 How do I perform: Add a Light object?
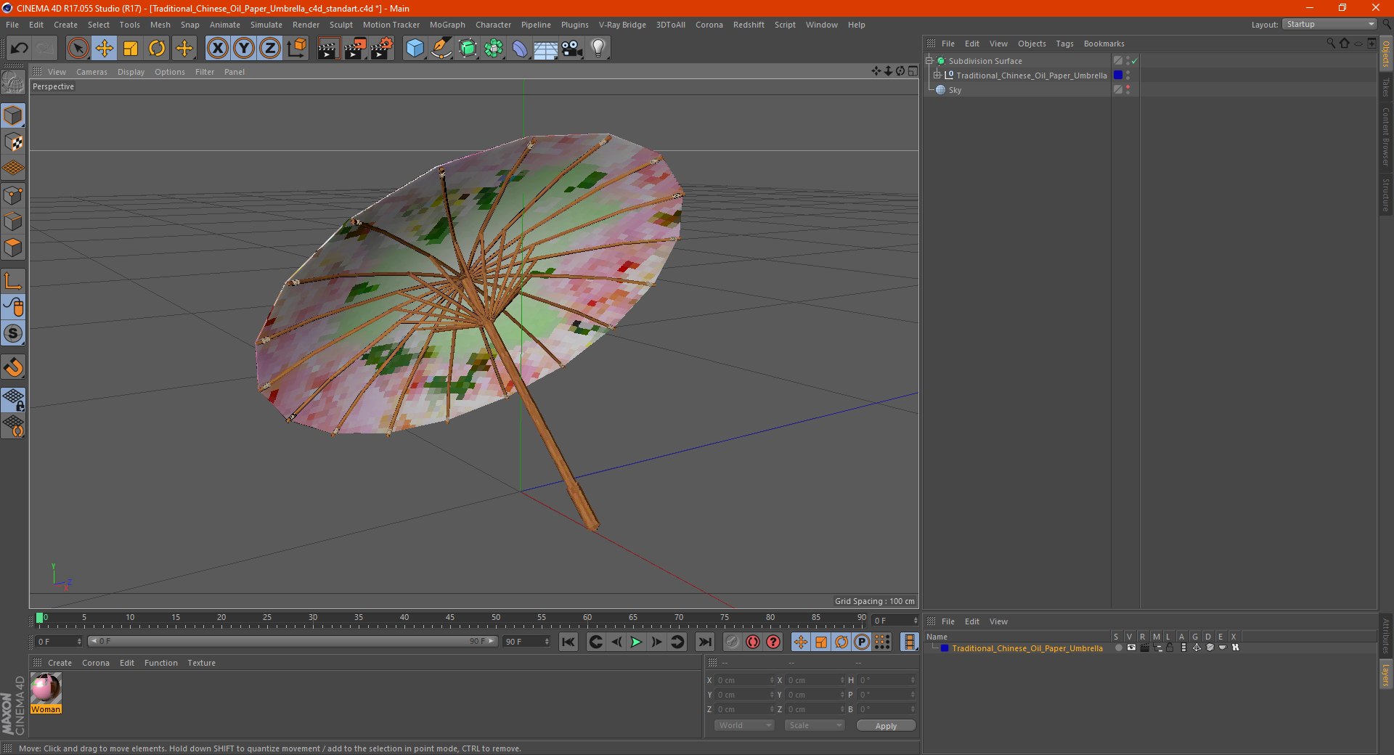598,49
